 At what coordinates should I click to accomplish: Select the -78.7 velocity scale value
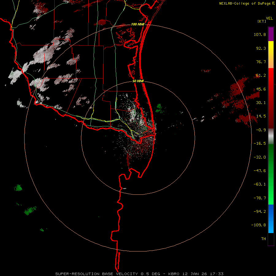tap(260, 198)
